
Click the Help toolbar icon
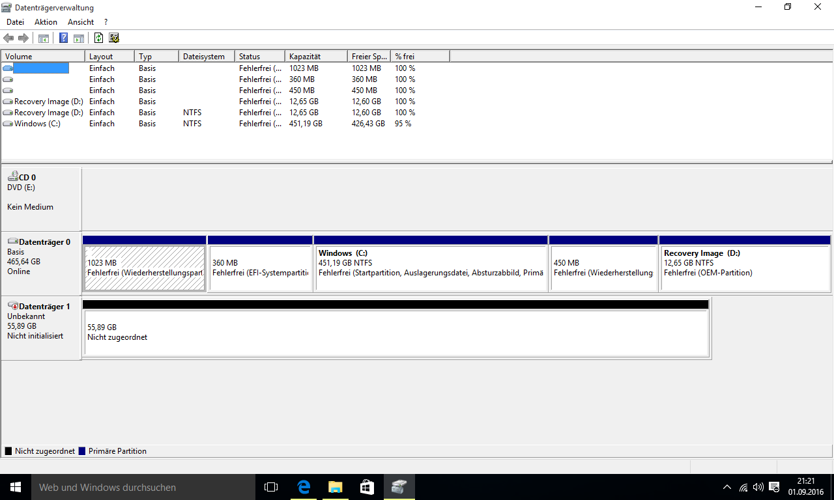pyautogui.click(x=64, y=38)
